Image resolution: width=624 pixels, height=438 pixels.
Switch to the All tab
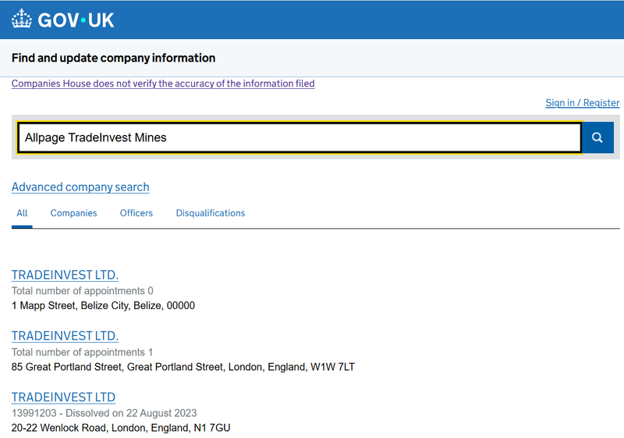22,213
